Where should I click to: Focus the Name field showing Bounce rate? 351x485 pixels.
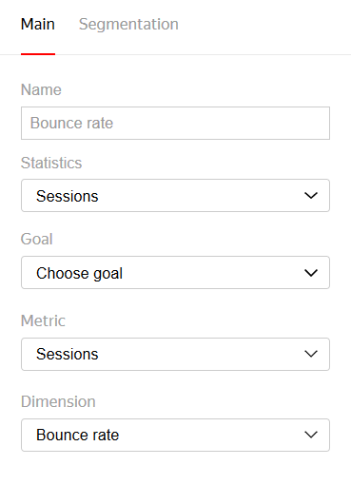pyautogui.click(x=175, y=123)
